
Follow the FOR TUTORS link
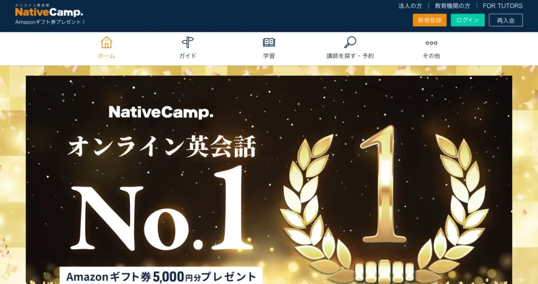coord(503,6)
